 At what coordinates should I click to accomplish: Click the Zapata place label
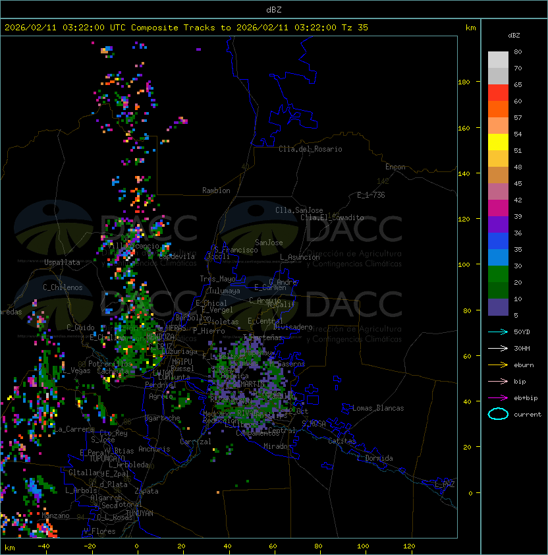(x=146, y=491)
